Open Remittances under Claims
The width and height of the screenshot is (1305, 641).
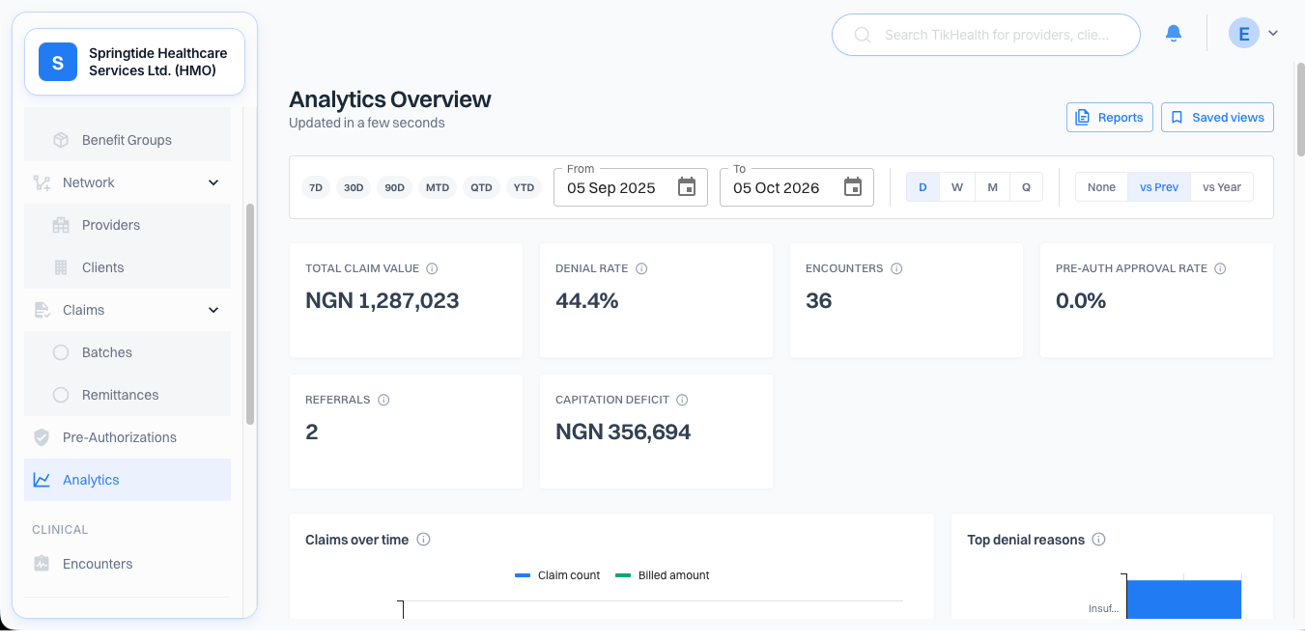coord(128,395)
